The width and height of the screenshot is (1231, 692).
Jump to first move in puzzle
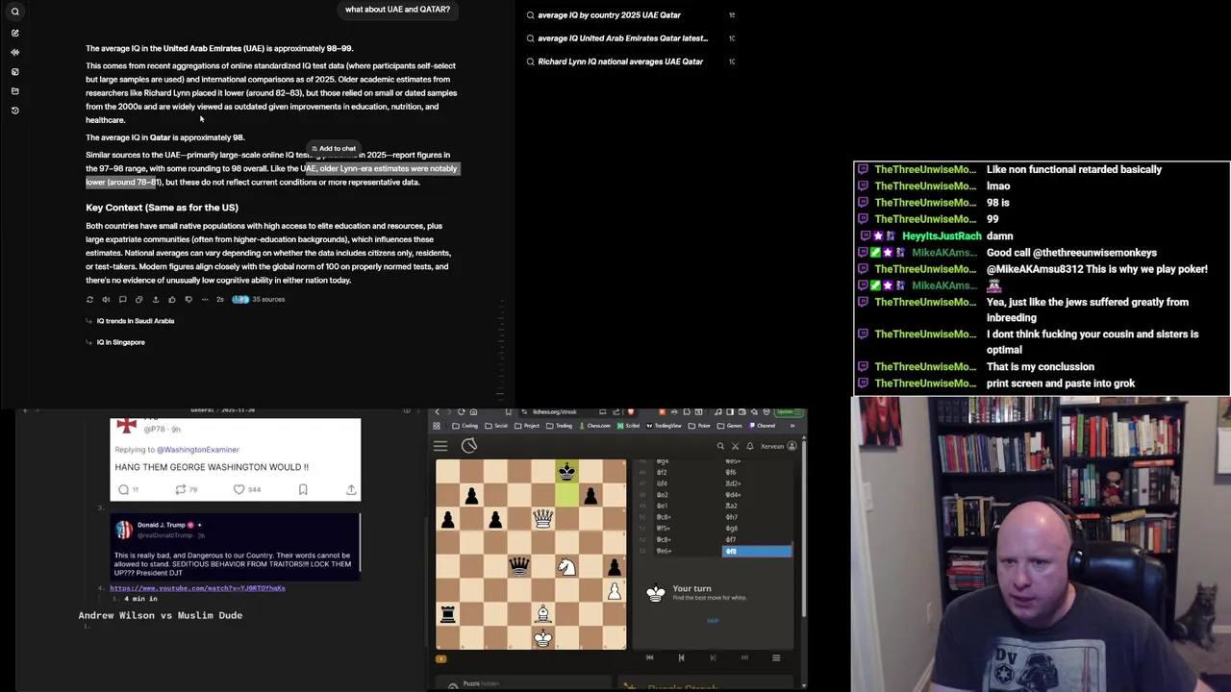[649, 657]
